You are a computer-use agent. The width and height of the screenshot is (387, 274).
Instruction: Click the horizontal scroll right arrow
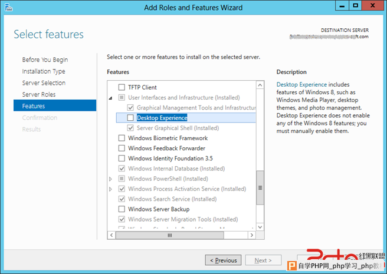coord(252,235)
